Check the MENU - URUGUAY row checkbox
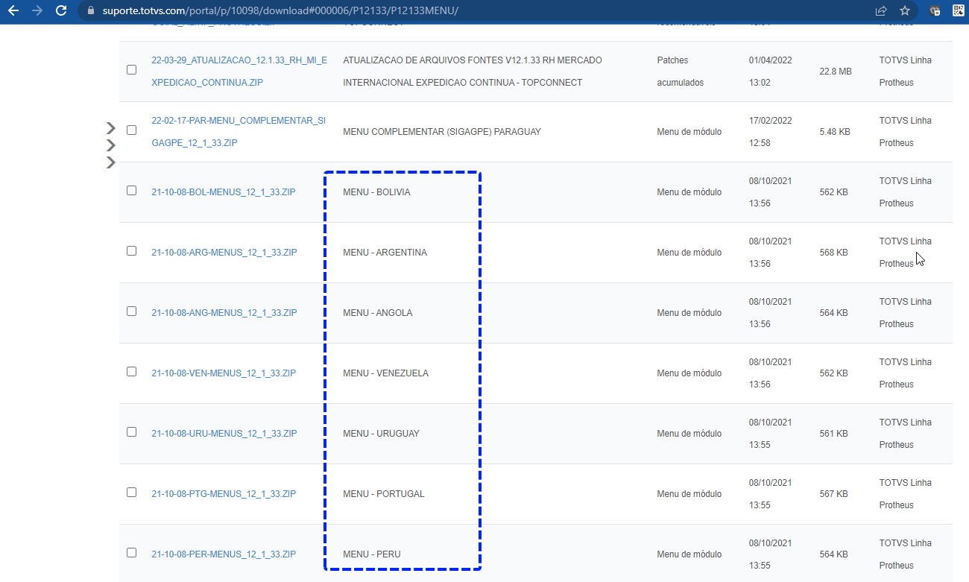The image size is (969, 582). tap(132, 431)
